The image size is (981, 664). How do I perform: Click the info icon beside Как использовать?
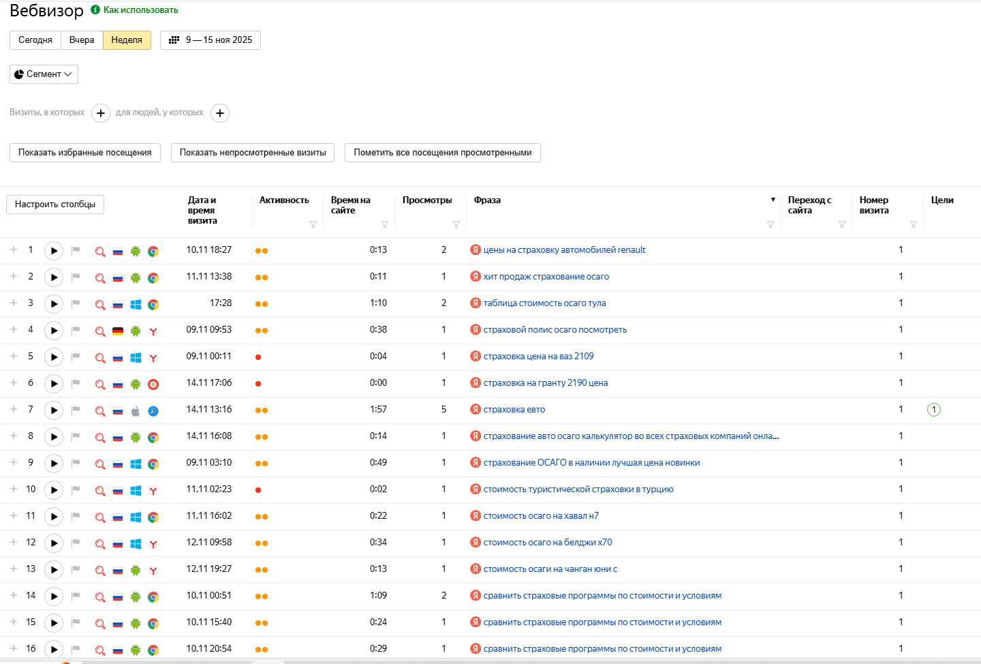(x=95, y=10)
